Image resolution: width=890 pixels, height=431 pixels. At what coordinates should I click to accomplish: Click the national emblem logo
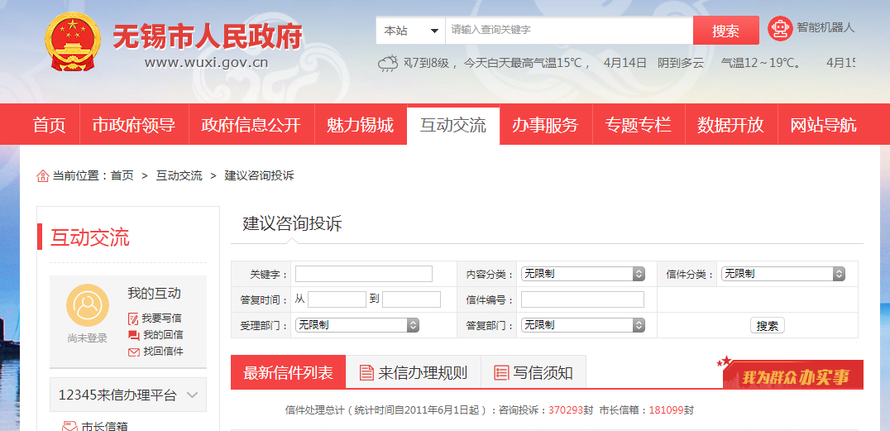pyautogui.click(x=73, y=45)
